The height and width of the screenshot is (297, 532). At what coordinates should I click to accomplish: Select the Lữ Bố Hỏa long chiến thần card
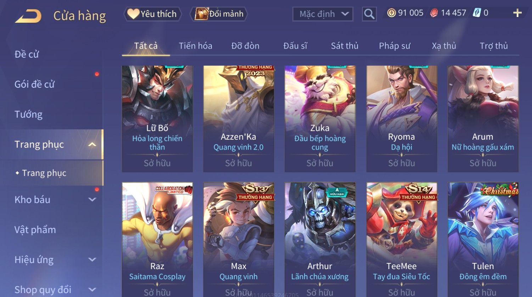157,119
